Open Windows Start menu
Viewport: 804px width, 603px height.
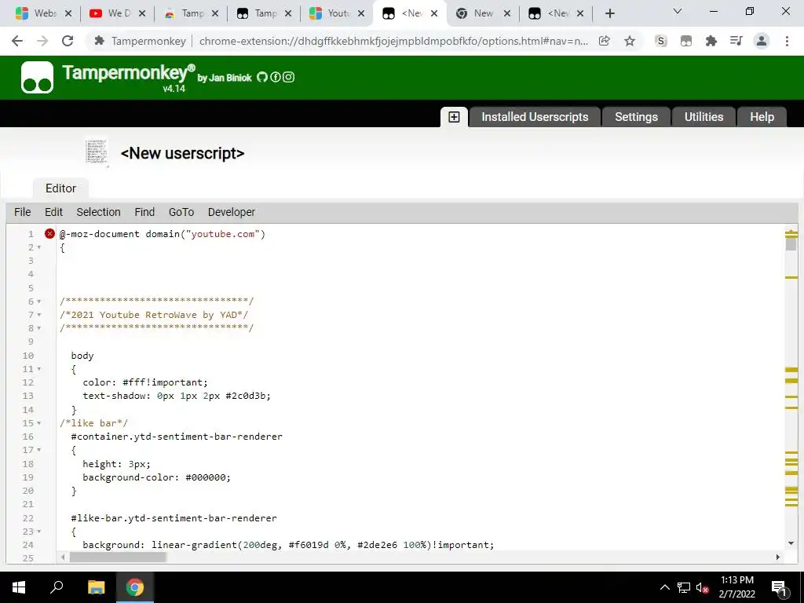(x=19, y=587)
